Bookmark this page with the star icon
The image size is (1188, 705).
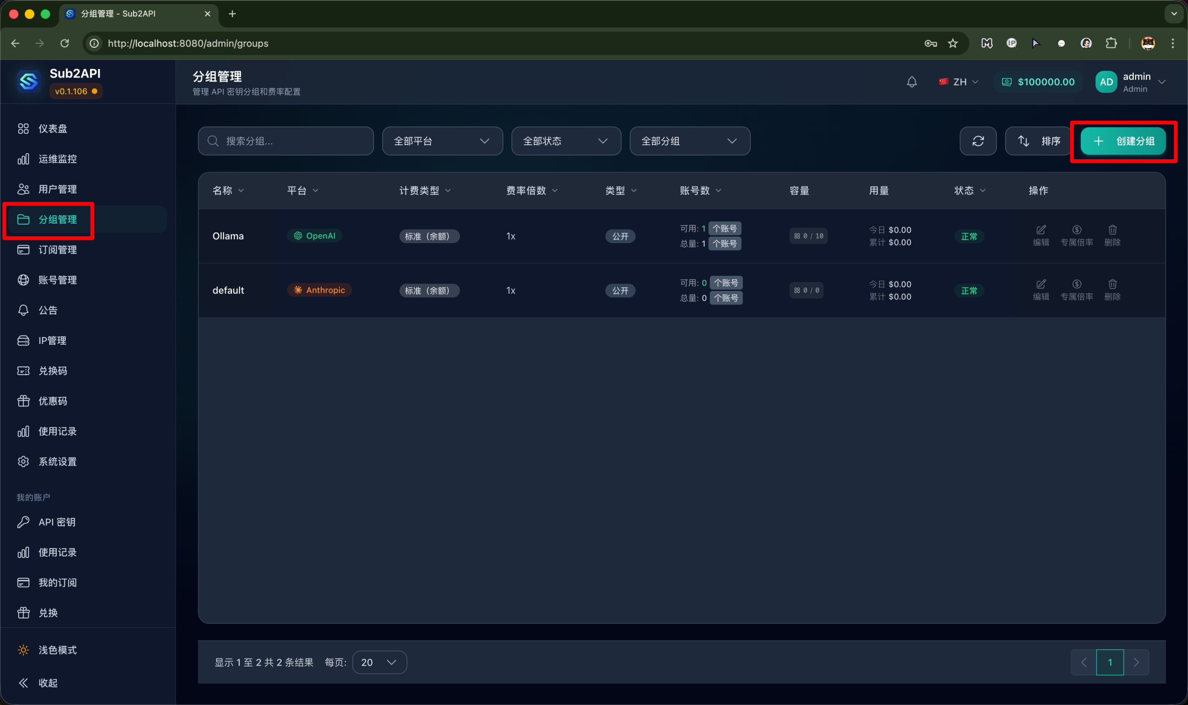click(x=952, y=43)
